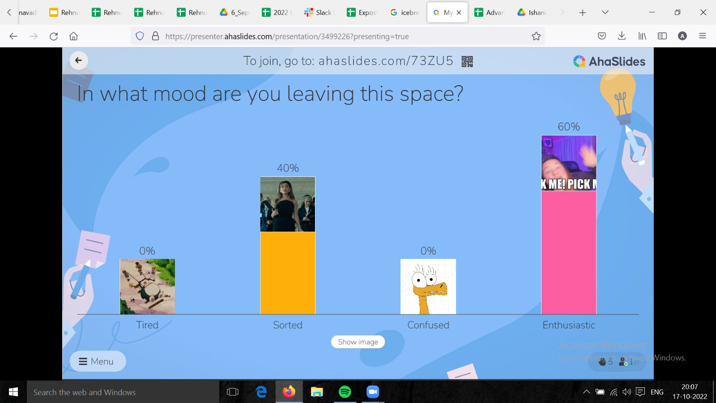Click the clock showing 20:07
716x403 pixels.
tap(690, 387)
